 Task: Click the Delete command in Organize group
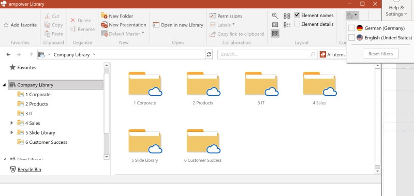(81, 20)
